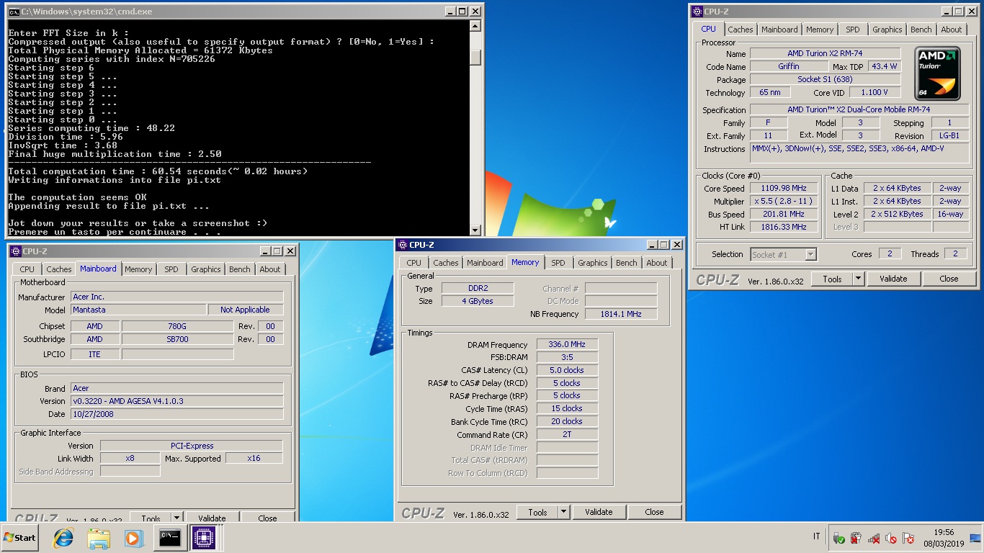Open SPD tab in the CPU window
Image resolution: width=984 pixels, height=553 pixels.
[853, 30]
